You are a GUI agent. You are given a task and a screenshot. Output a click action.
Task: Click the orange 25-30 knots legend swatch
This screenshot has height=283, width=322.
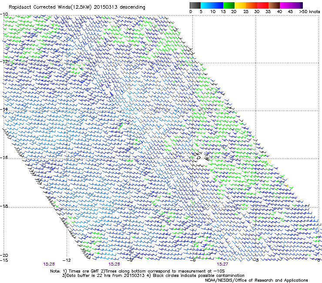pyautogui.click(x=252, y=5)
